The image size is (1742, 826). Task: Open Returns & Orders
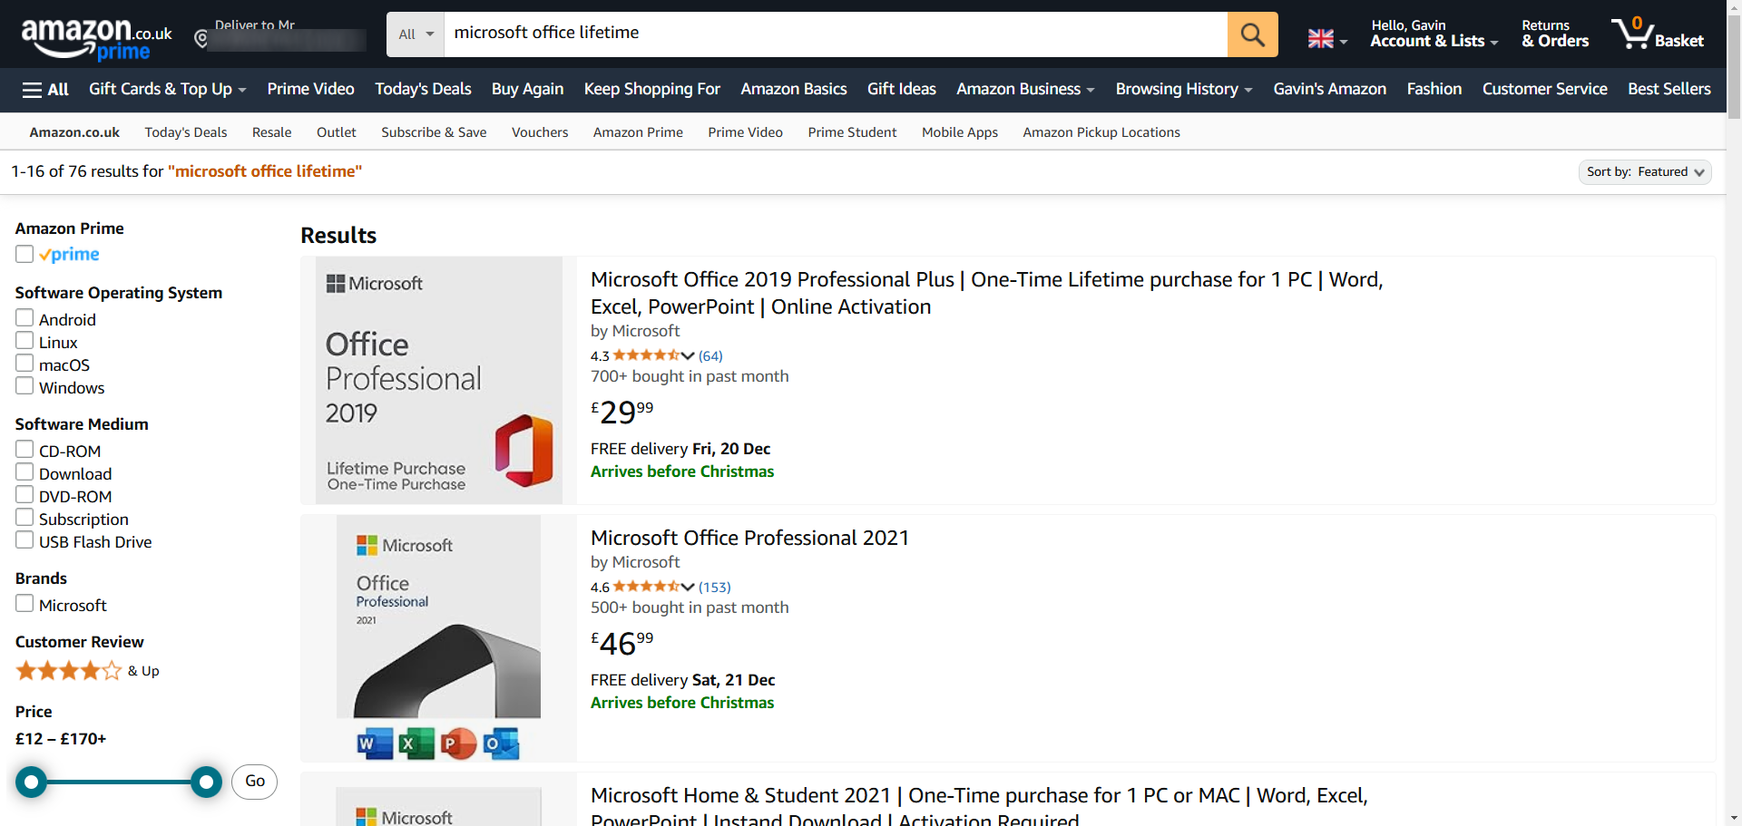1555,34
